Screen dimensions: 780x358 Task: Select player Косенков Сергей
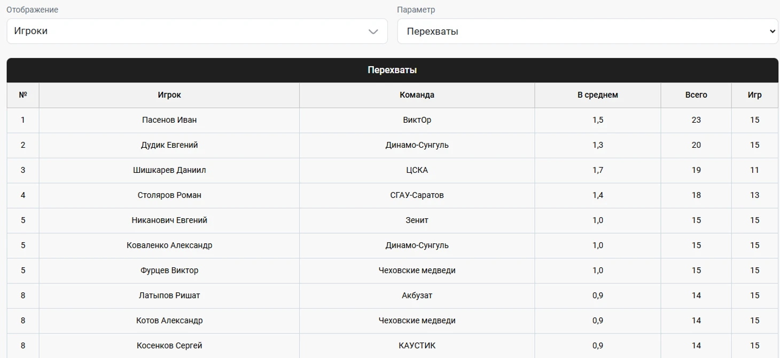[169, 346]
